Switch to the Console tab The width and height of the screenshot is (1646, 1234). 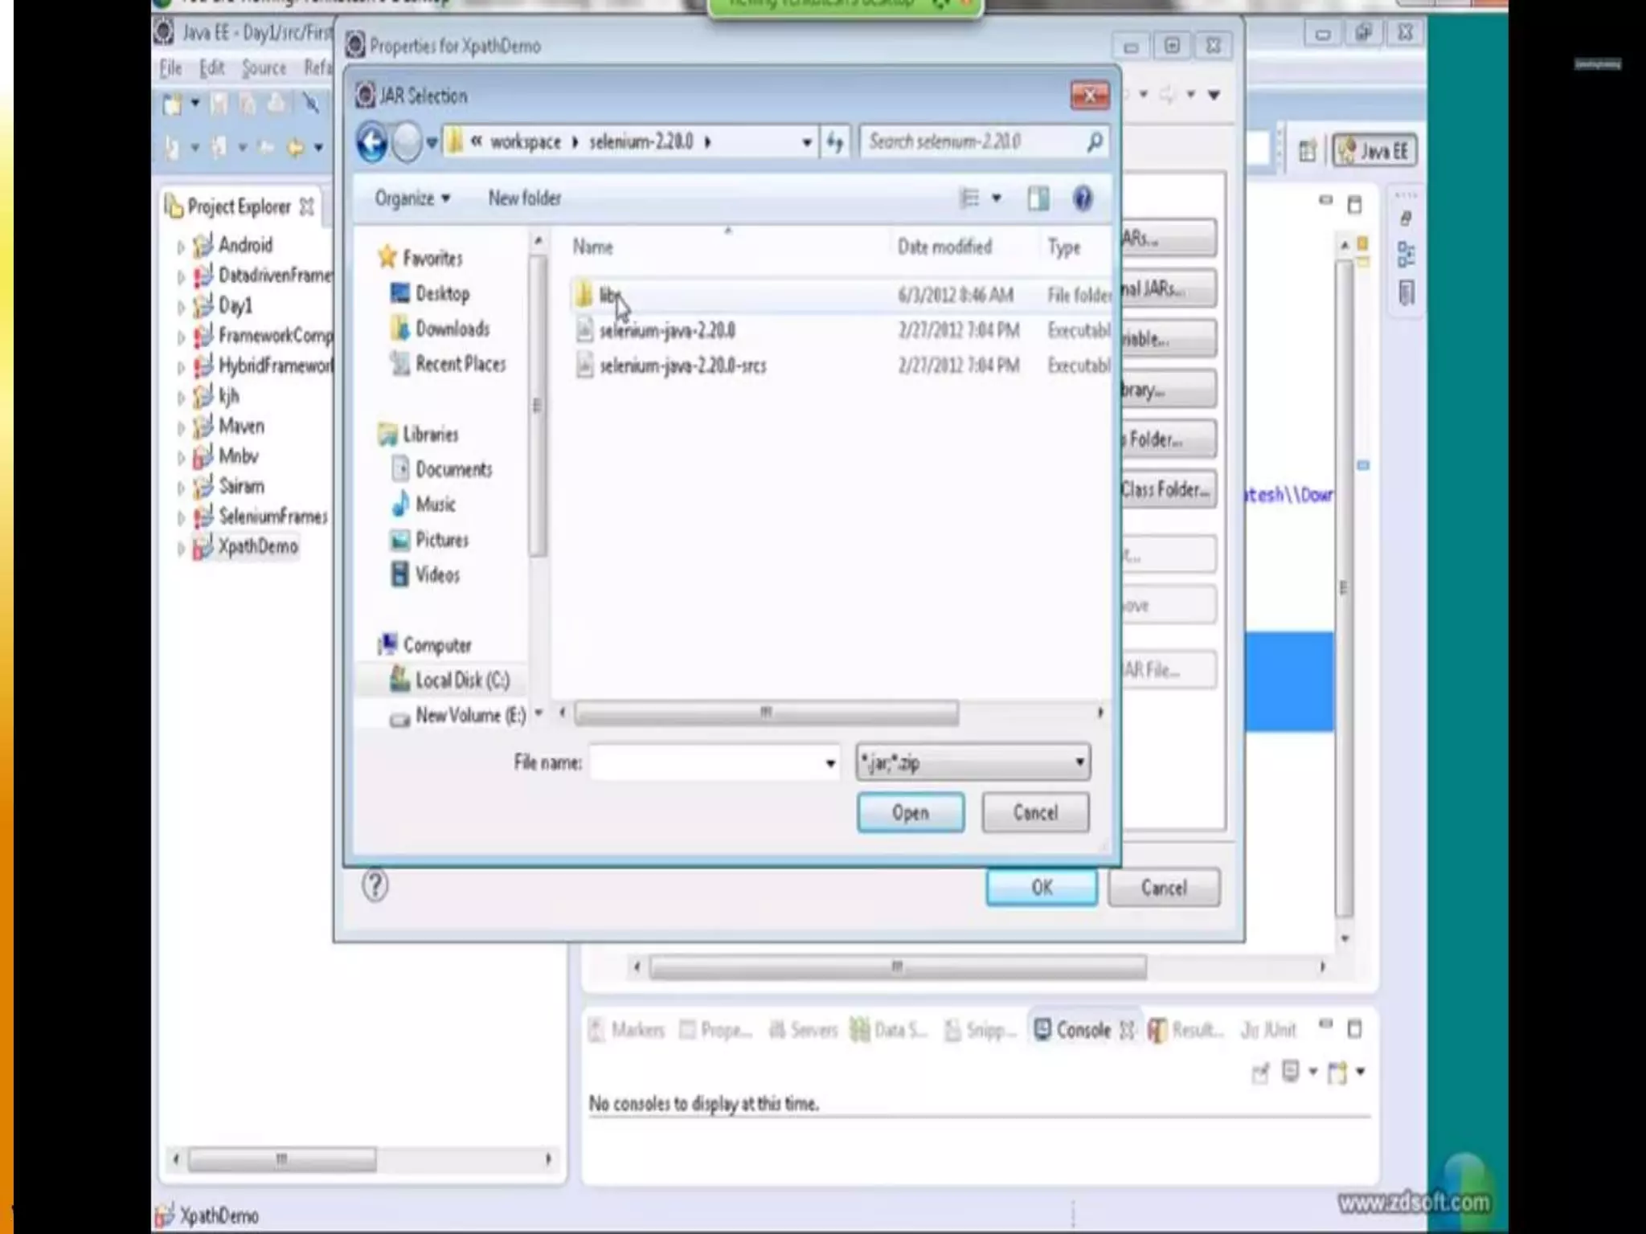pos(1082,1030)
